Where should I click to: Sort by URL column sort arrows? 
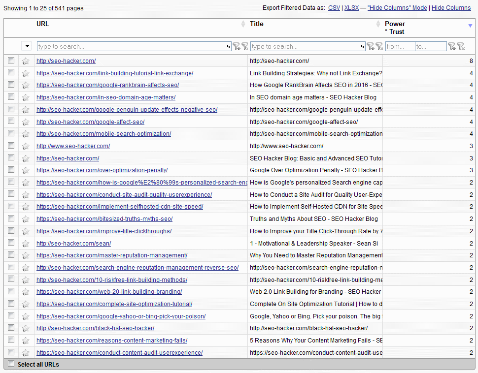(243, 24)
